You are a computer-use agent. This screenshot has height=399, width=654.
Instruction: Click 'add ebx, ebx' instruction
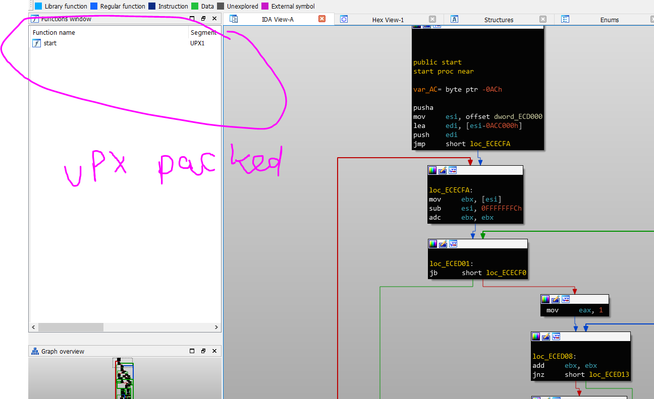[565, 366]
